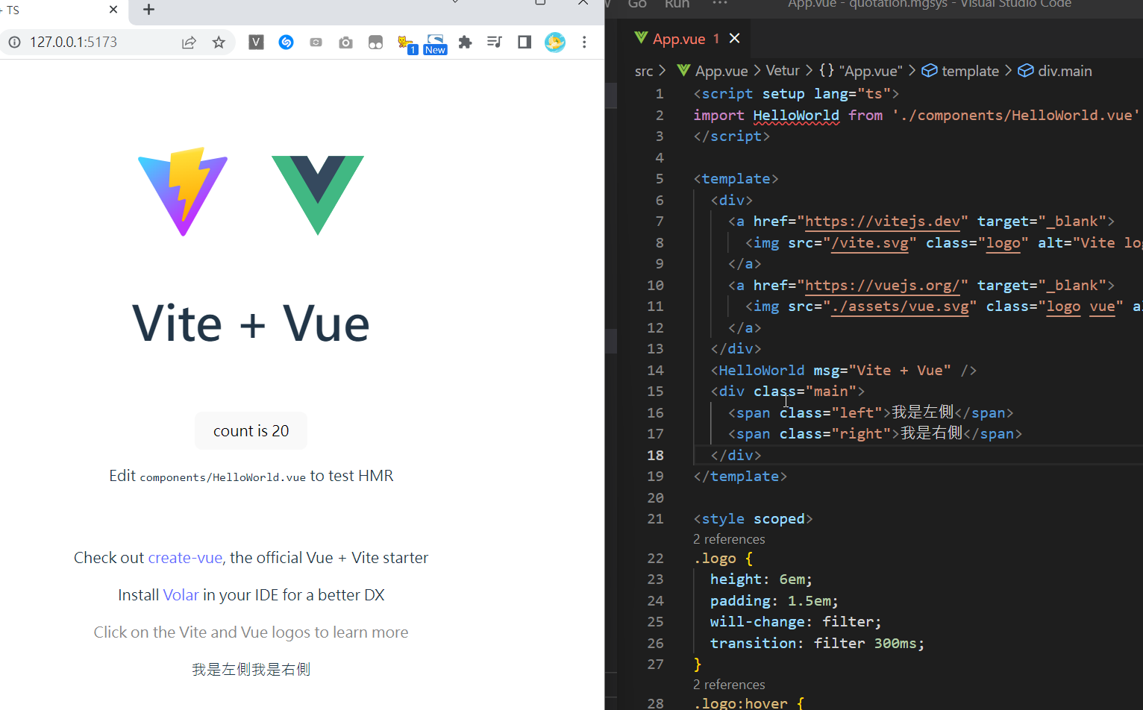
Task: Click the address bar showing 127.0.0.1:5173
Action: (73, 43)
